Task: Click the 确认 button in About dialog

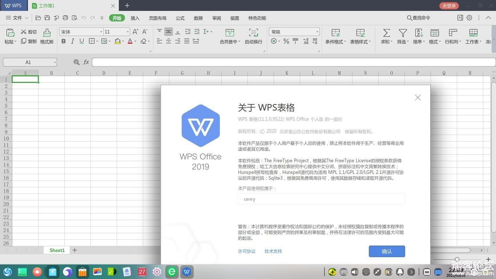Action: point(387,251)
